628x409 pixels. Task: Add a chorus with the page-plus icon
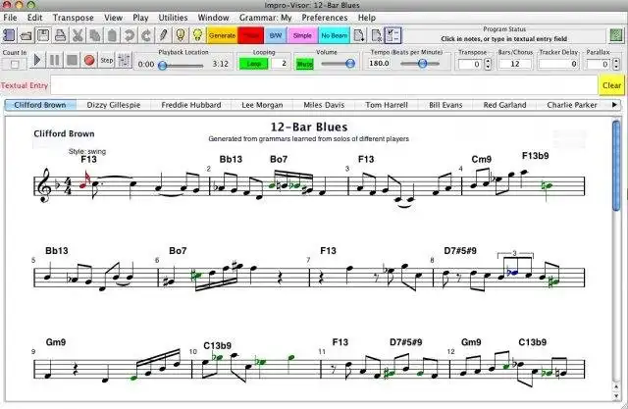point(359,35)
